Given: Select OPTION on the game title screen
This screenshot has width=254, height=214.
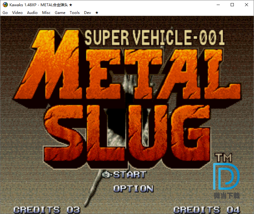Looking at the screenshot, I should click(x=133, y=189).
